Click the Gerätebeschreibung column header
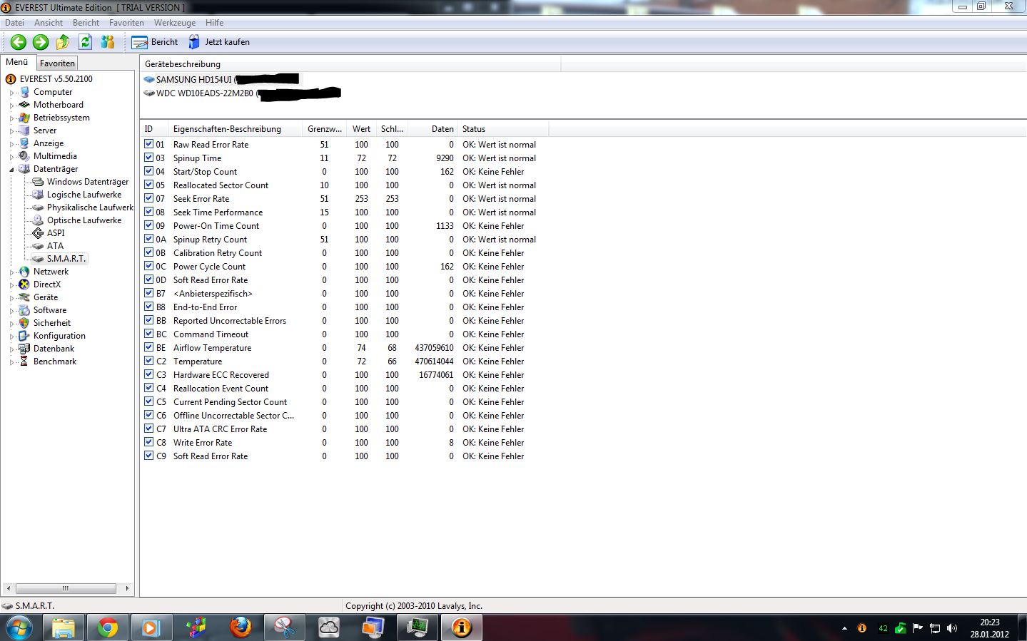This screenshot has width=1027, height=641. pos(350,64)
